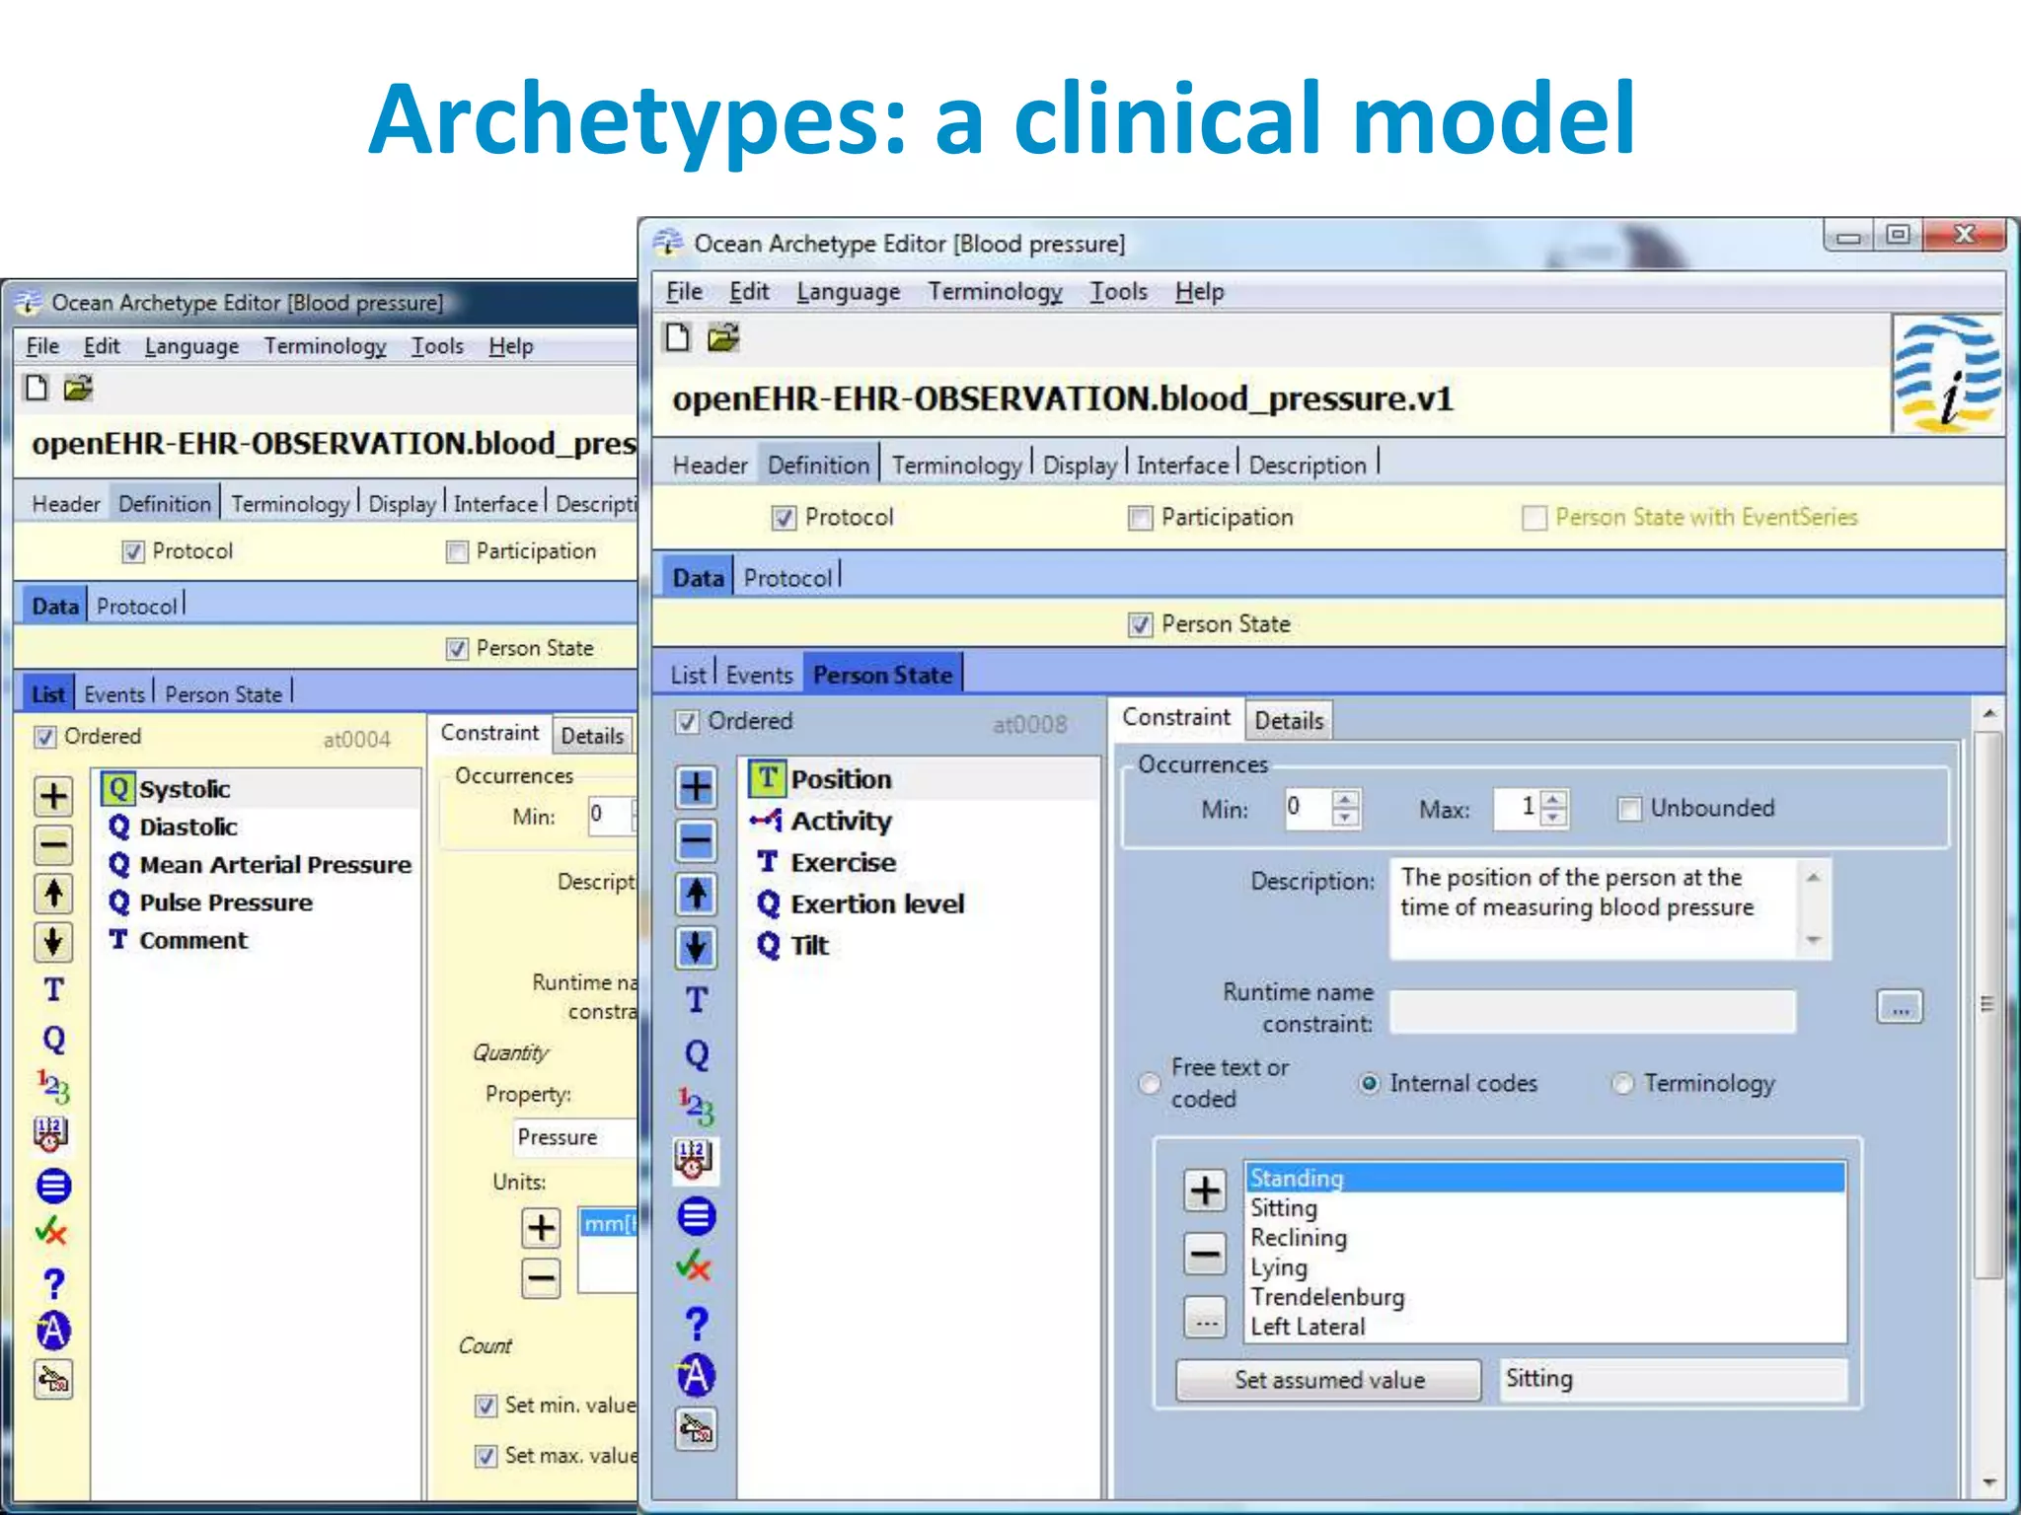Click the bottom palette icon in front window
The width and height of the screenshot is (2021, 1515).
pyautogui.click(x=696, y=1429)
